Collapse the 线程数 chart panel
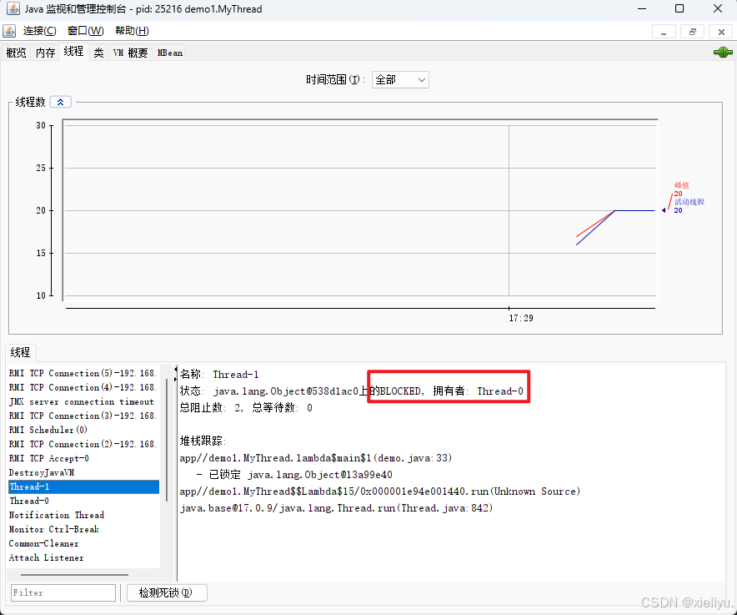The width and height of the screenshot is (737, 615). point(61,102)
